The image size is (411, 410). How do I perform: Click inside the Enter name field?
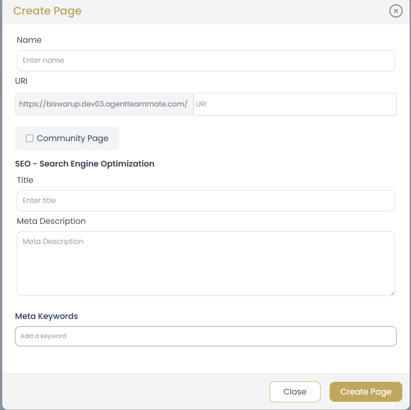coord(205,60)
